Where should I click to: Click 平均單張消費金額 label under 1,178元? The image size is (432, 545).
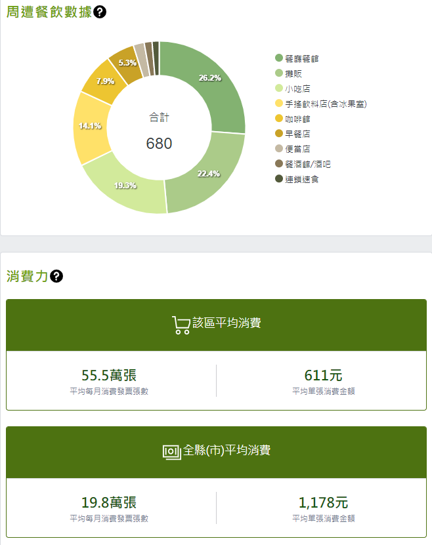[x=324, y=519]
